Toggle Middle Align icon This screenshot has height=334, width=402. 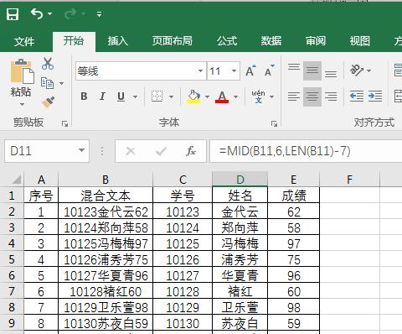312,70
